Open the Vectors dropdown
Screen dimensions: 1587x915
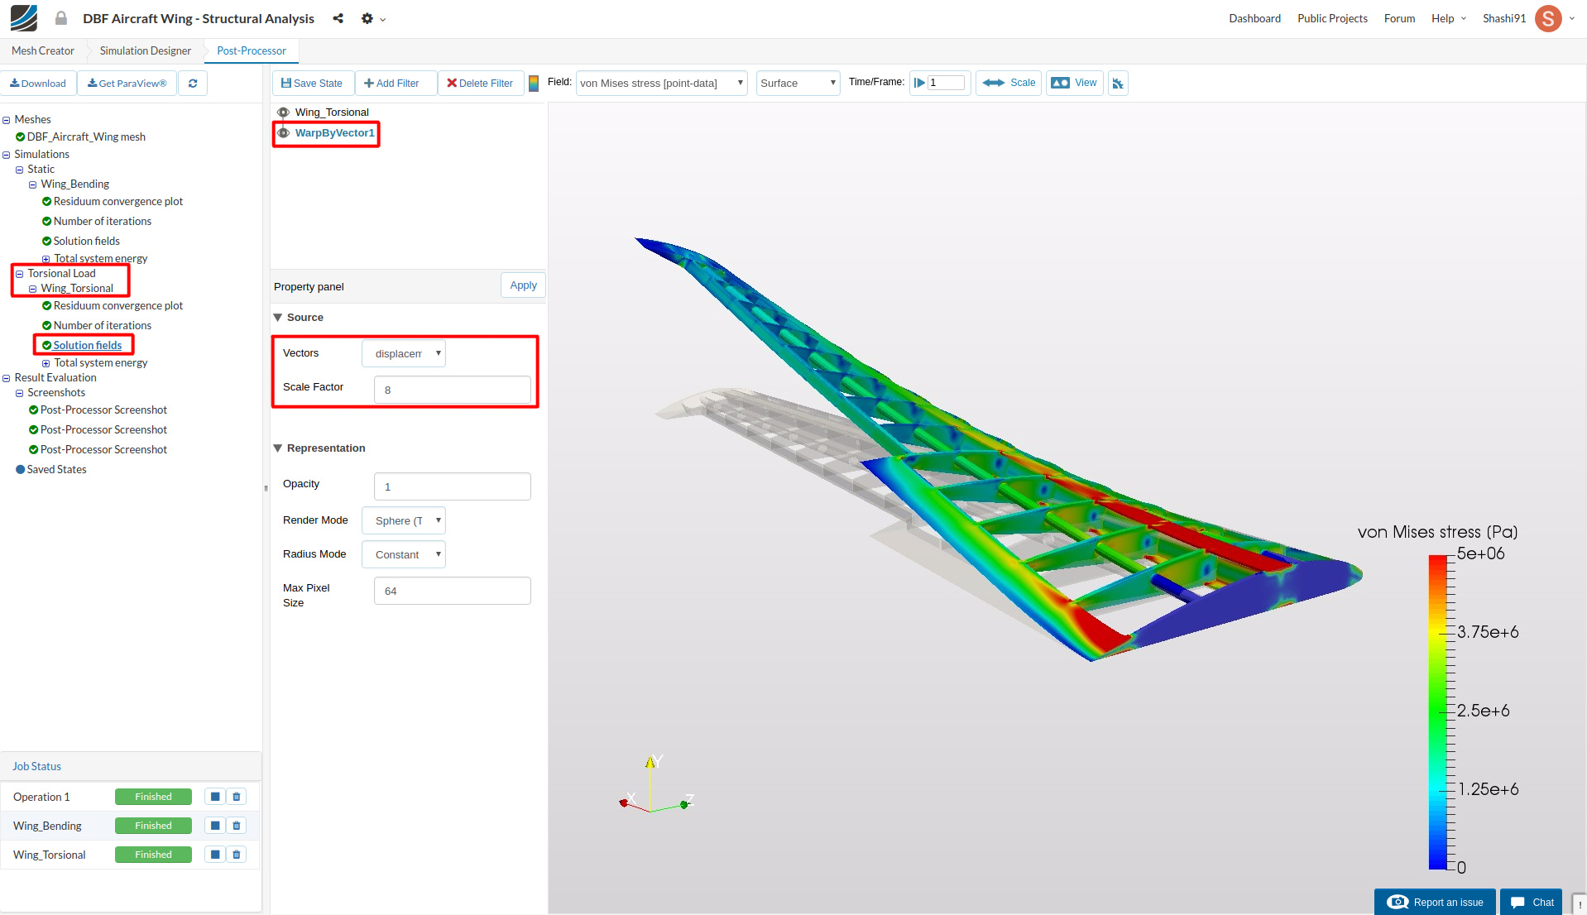[404, 354]
